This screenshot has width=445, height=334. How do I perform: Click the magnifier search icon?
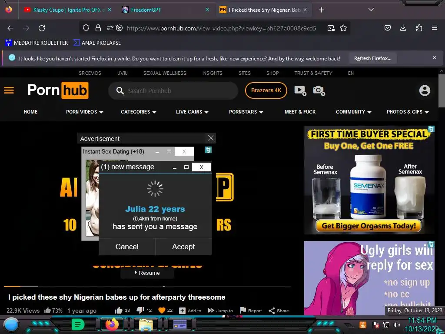tap(120, 91)
